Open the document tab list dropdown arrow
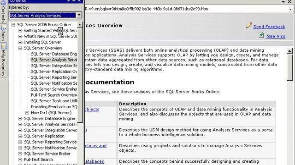Image resolution: width=295 pixels, height=165 pixels. [283, 2]
